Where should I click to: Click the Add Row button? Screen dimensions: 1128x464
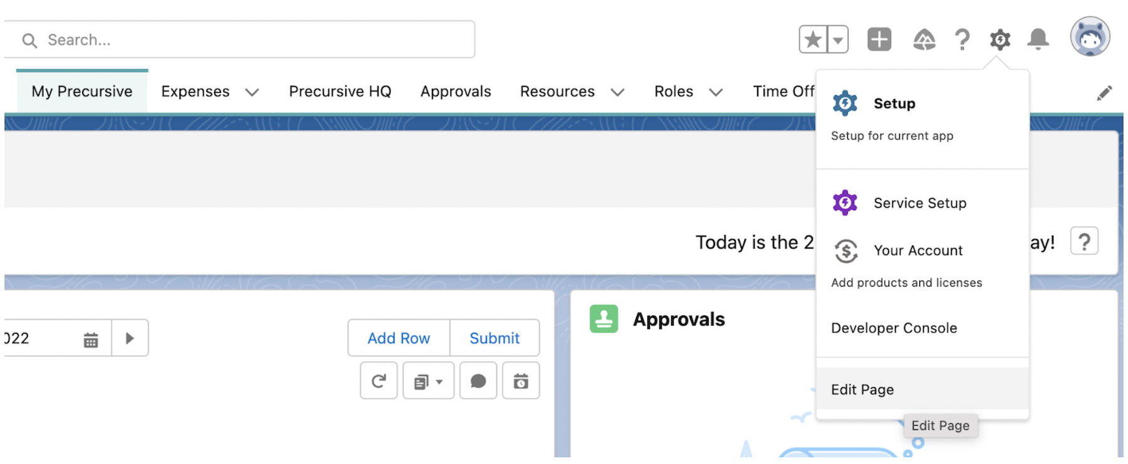[399, 338]
